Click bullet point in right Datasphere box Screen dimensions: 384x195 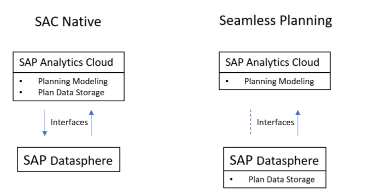231,180
